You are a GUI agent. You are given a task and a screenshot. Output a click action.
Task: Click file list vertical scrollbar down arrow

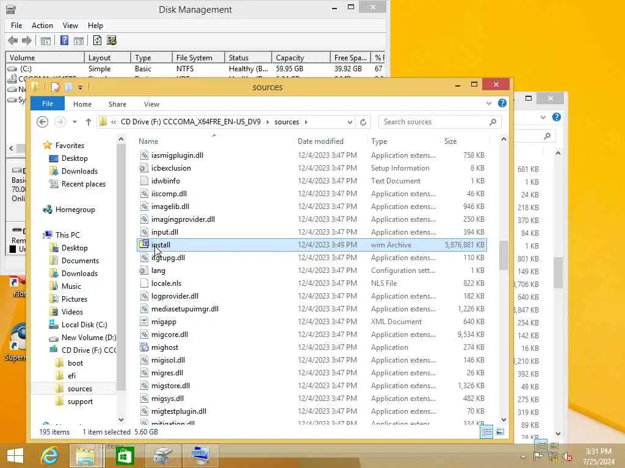click(x=504, y=419)
